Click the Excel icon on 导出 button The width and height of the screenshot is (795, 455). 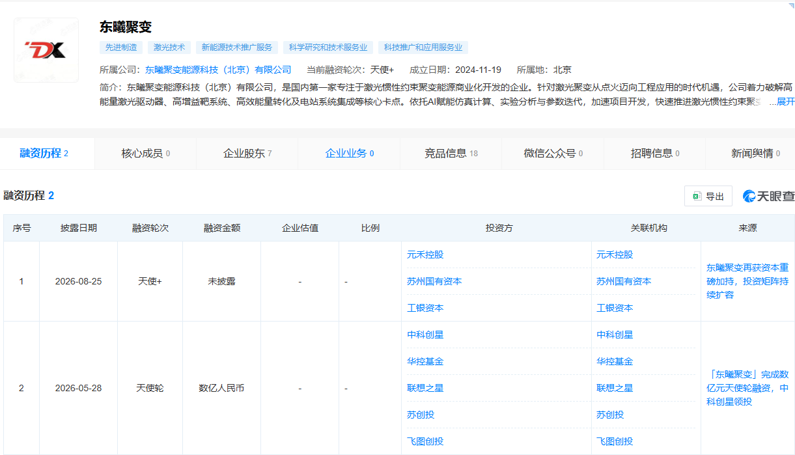697,196
